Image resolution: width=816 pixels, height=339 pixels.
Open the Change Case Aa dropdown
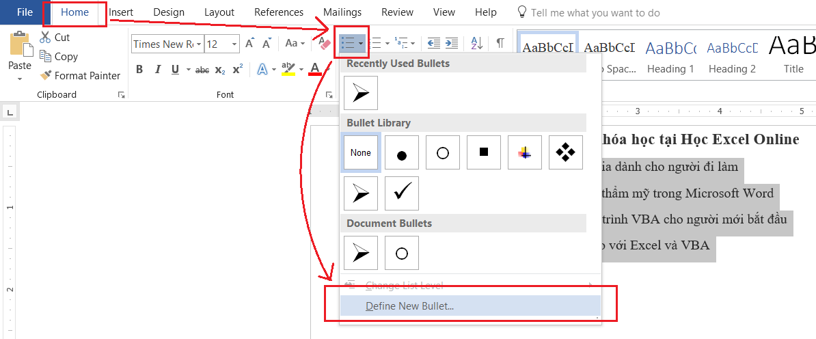click(295, 43)
